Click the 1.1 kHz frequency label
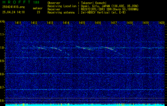This screenshot has height=106, width=167. pyautogui.click(x=2, y=34)
